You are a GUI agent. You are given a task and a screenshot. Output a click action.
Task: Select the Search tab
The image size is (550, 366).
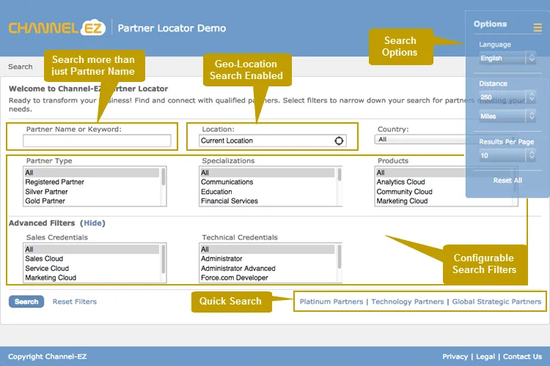[21, 67]
